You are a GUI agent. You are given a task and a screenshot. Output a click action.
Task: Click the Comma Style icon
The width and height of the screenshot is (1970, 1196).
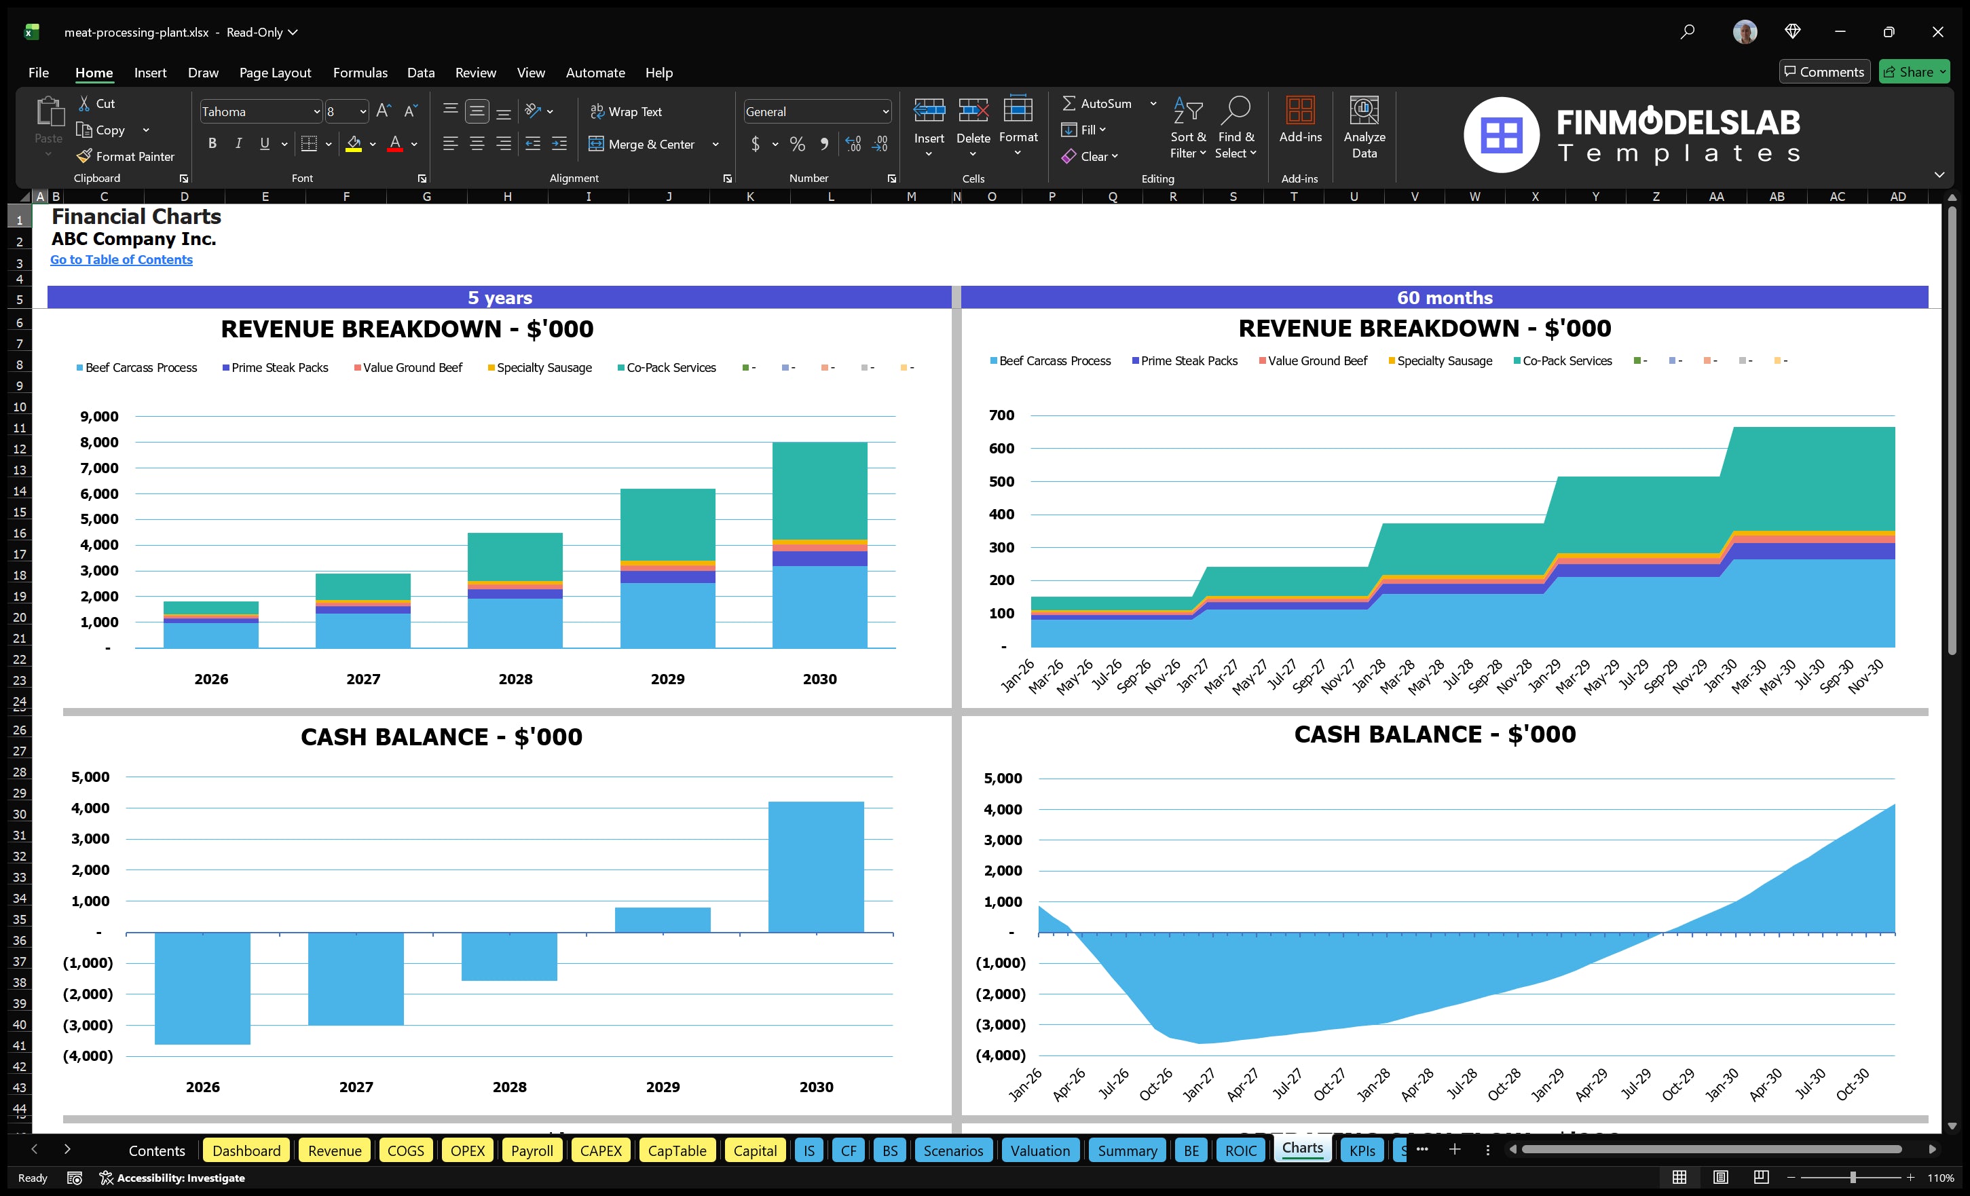[x=824, y=145]
